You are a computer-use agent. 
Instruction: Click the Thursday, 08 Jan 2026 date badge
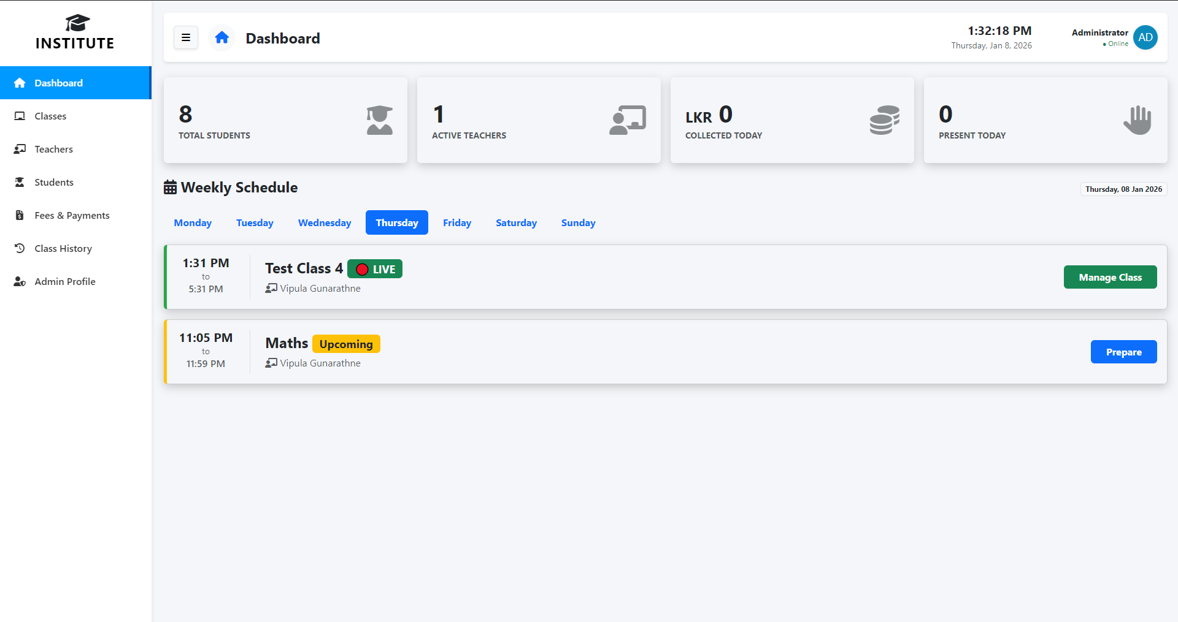(x=1123, y=189)
